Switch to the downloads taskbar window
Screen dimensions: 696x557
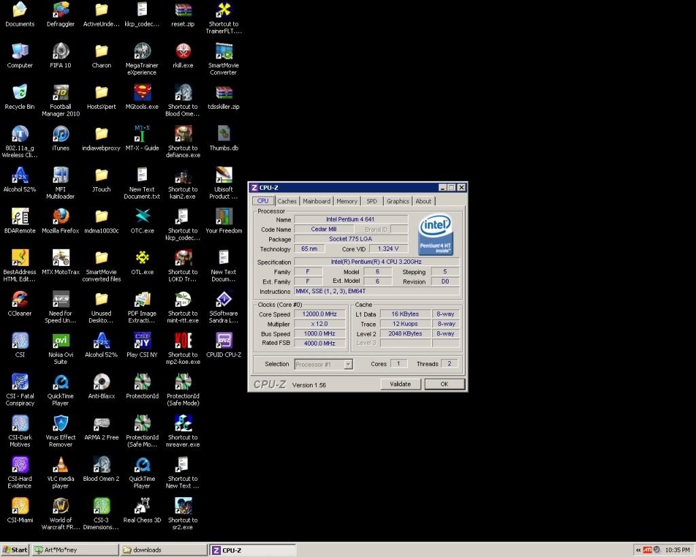click(163, 550)
